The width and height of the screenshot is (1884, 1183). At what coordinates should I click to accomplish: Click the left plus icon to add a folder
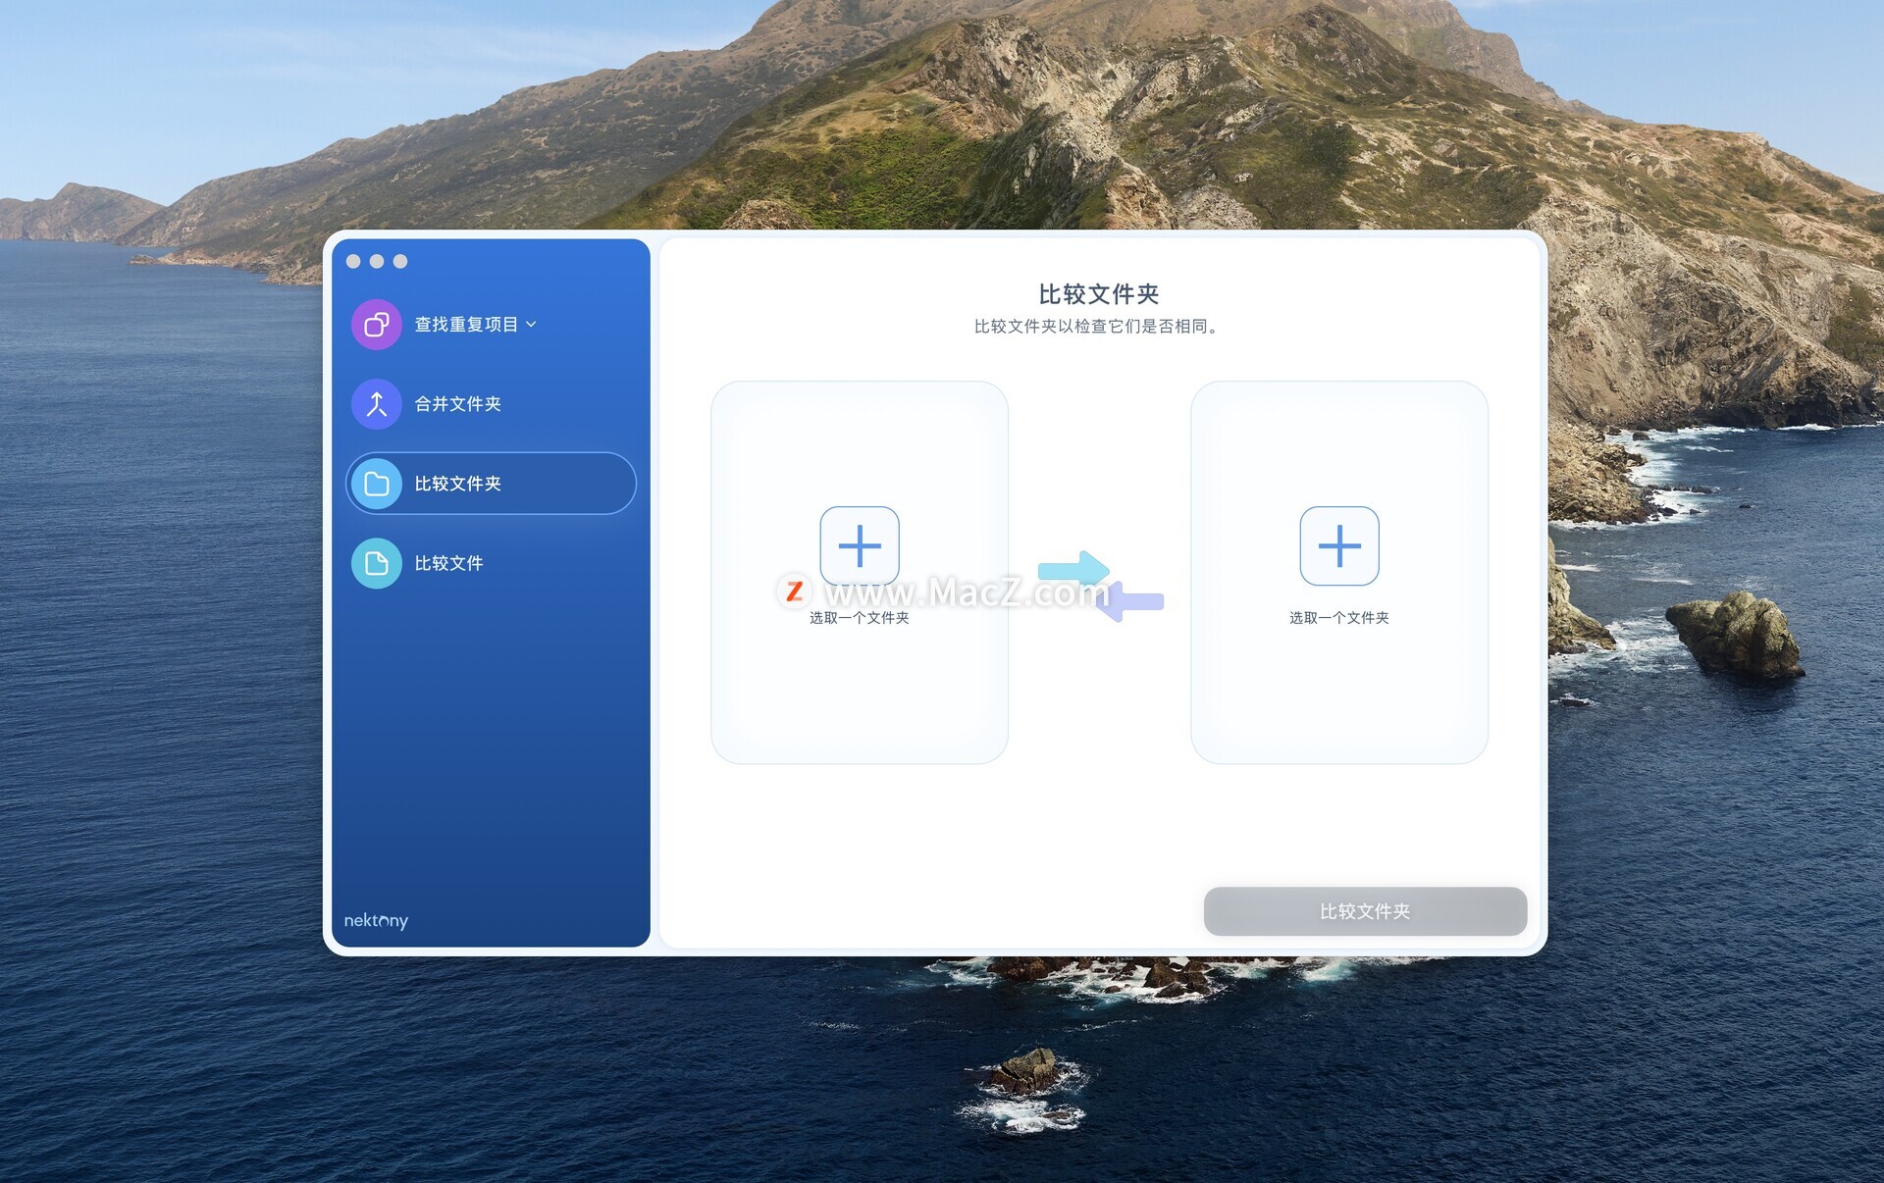click(x=859, y=545)
